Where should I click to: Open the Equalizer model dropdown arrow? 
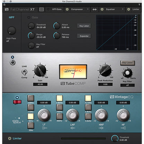123,9
